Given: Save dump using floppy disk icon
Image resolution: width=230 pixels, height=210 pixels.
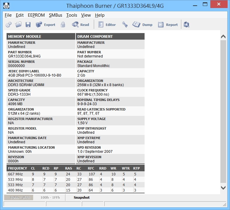Looking at the screenshot, I should pyautogui.click(x=28, y=24).
